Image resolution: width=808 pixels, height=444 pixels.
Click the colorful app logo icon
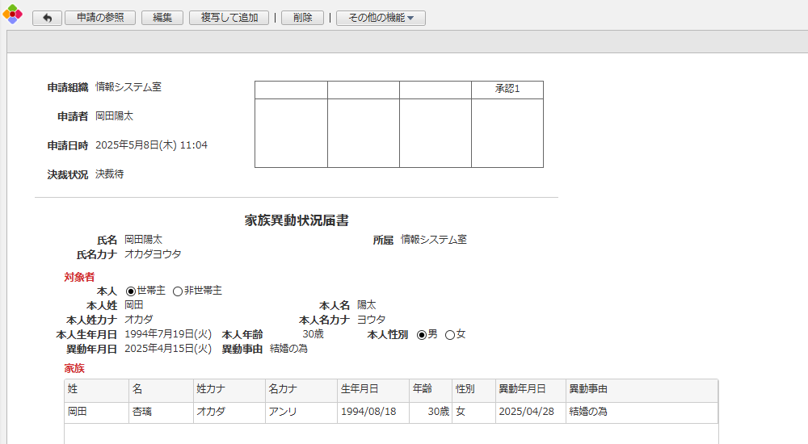click(13, 15)
